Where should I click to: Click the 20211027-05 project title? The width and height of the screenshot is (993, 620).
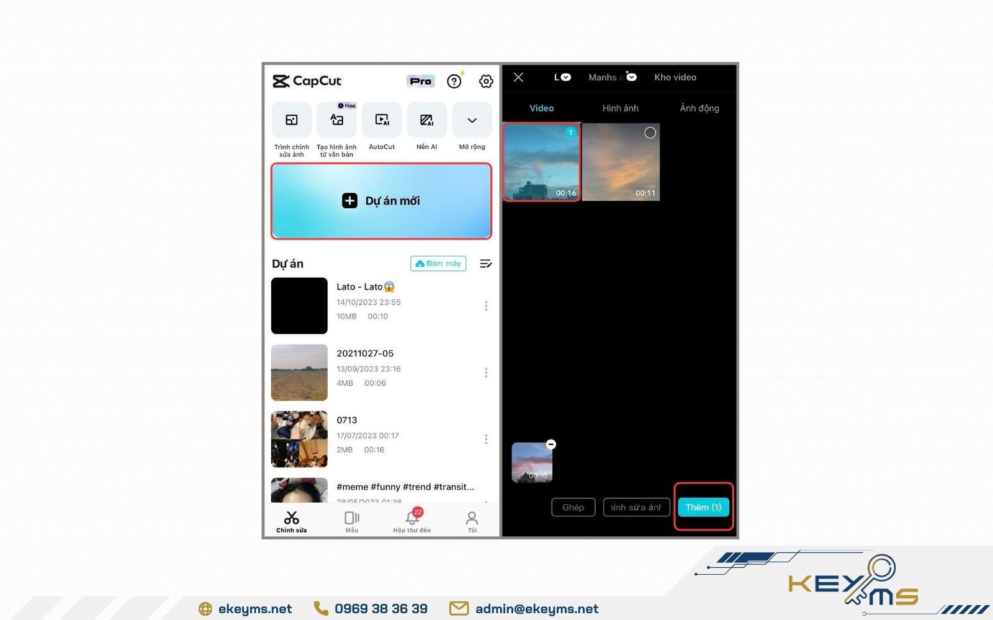(365, 353)
